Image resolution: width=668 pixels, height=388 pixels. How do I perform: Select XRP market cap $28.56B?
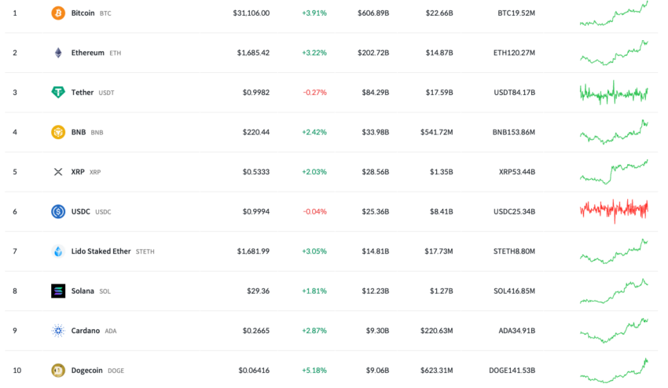[x=376, y=172]
